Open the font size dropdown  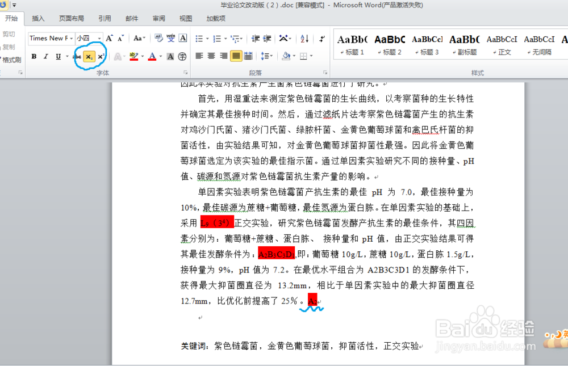(99, 38)
